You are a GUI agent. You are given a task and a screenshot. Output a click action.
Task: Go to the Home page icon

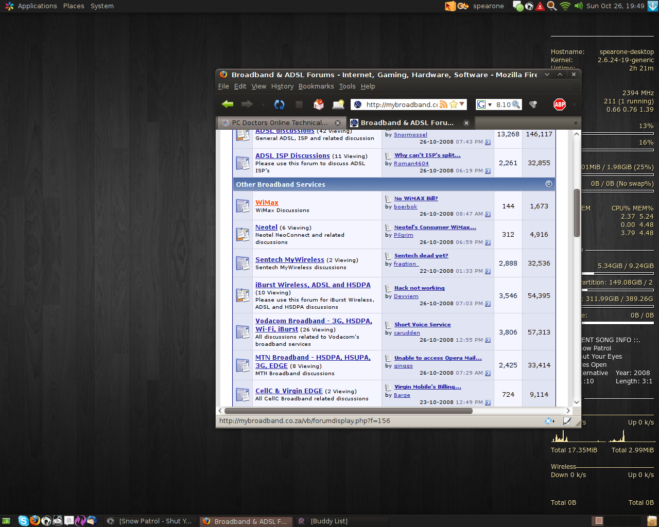tap(319, 104)
